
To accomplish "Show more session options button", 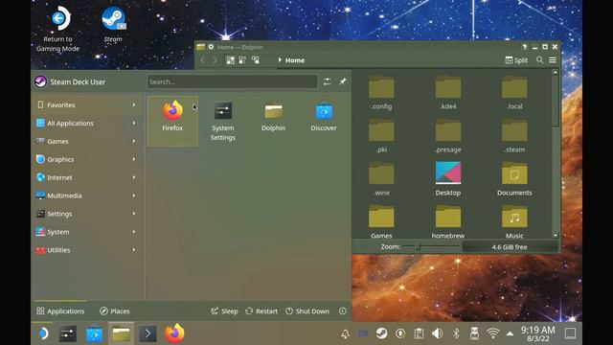I will point(343,310).
